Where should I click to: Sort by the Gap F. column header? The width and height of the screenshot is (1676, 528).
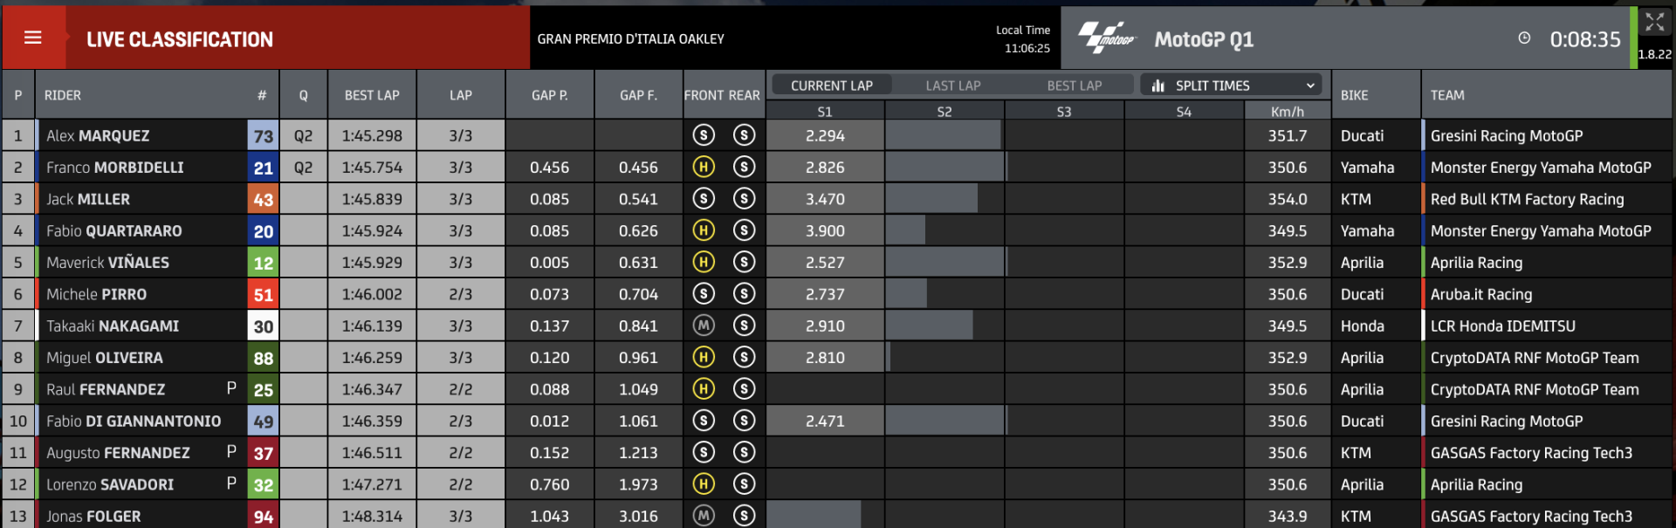tap(639, 95)
